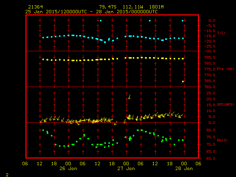Click the elevation label 1801M
Image resolution: width=236 pixels, height=177 pixels.
[156, 7]
